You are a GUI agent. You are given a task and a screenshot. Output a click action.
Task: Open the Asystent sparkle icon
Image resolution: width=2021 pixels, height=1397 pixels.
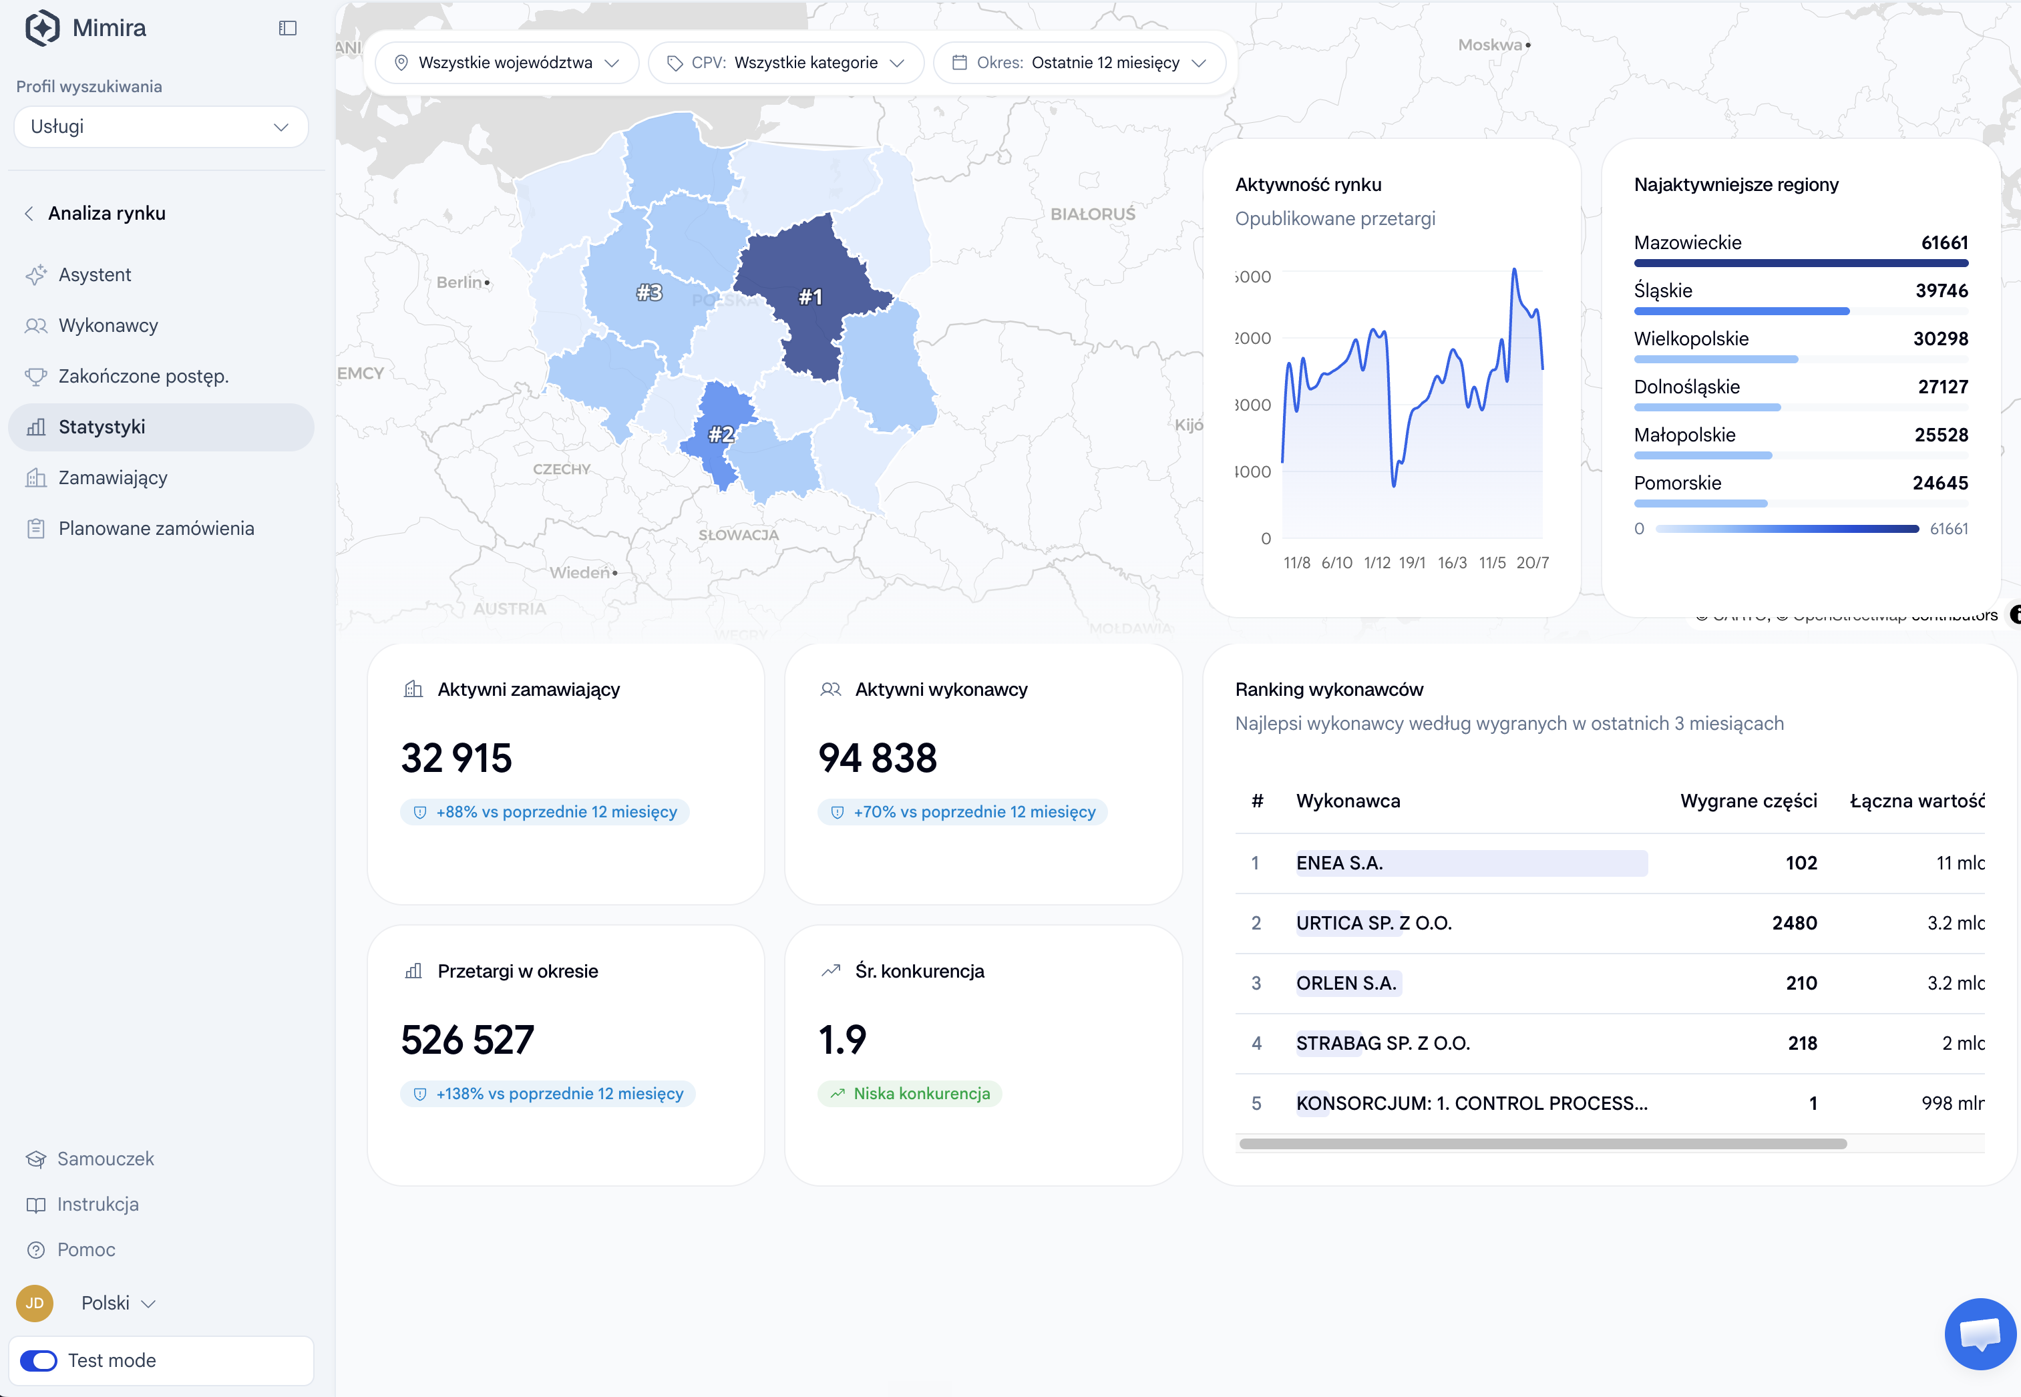[36, 275]
